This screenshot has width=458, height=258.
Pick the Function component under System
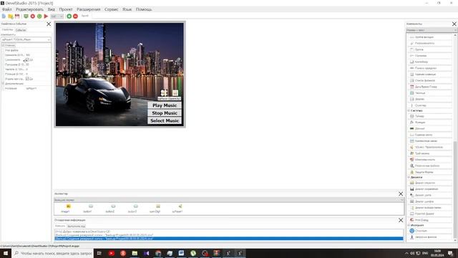tap(430, 123)
